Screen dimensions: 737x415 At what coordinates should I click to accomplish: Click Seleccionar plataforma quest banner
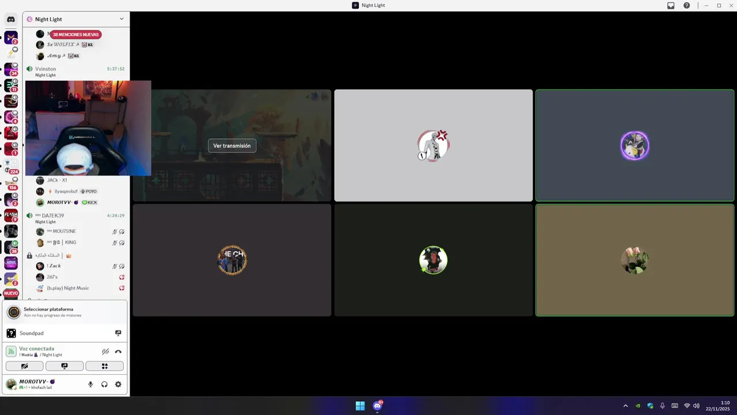point(64,312)
